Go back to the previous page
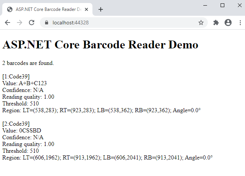Screen dimensions: 245x176 click(8, 23)
